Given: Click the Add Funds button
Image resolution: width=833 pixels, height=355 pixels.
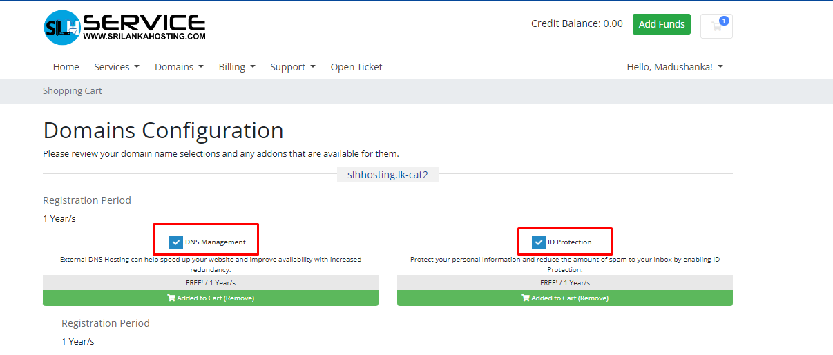Looking at the screenshot, I should tap(662, 24).
